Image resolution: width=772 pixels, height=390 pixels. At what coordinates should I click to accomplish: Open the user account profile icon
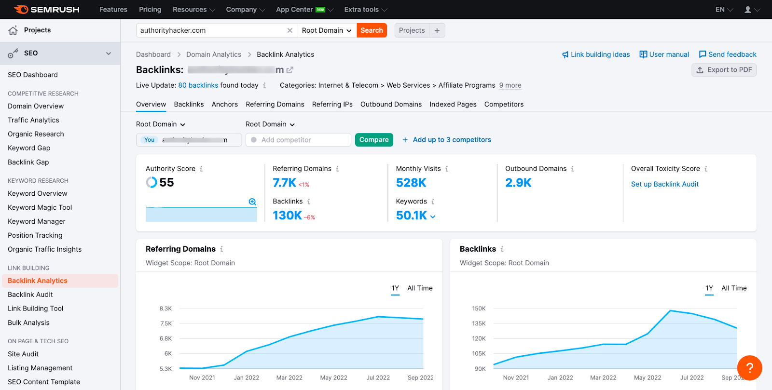748,10
